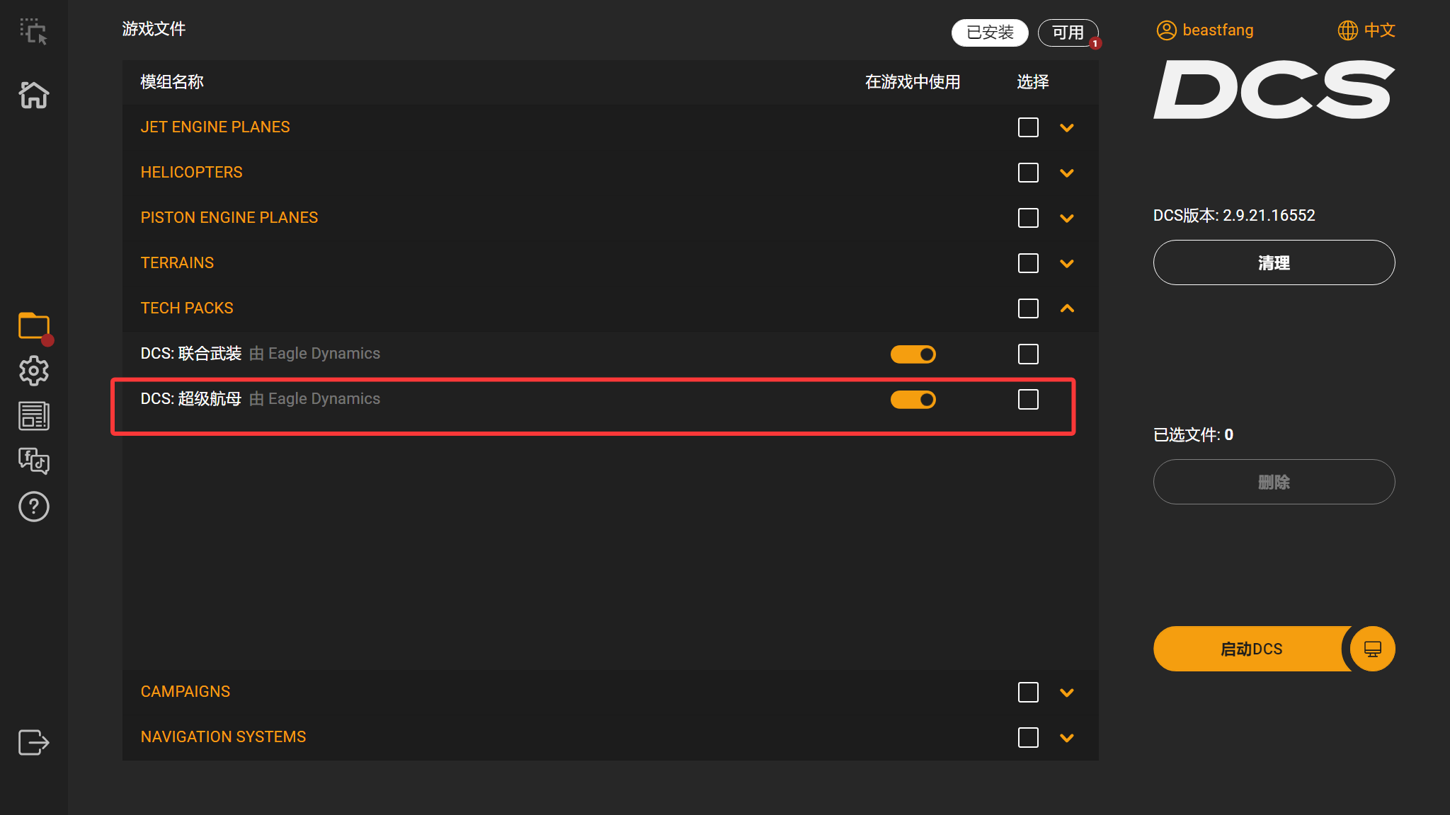Click the monitor icon beside the launch DCS button

pos(1372,649)
